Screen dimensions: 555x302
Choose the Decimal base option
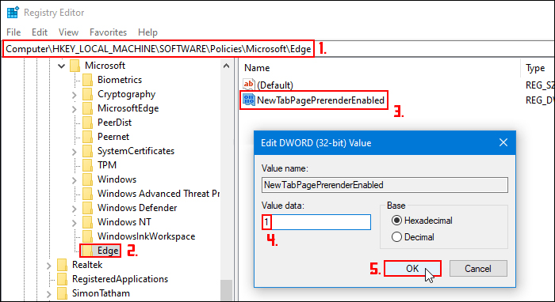click(x=413, y=237)
